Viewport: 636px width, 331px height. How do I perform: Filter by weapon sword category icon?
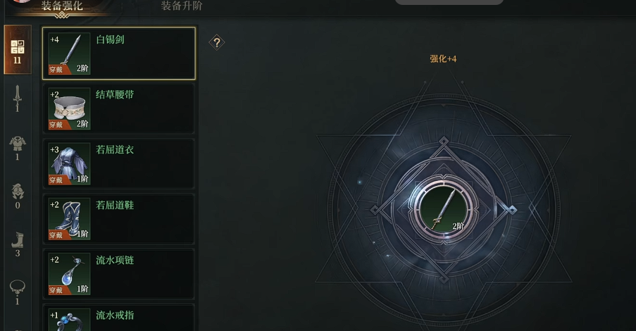point(17,98)
